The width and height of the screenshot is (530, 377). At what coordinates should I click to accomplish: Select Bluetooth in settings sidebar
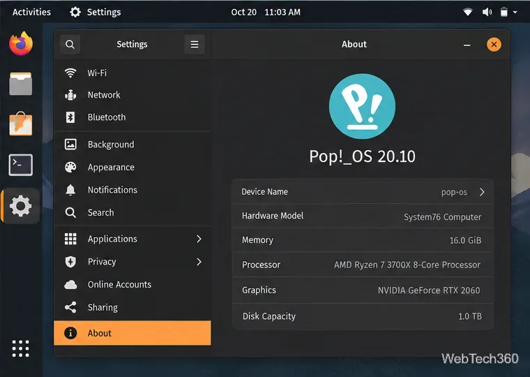pos(132,117)
